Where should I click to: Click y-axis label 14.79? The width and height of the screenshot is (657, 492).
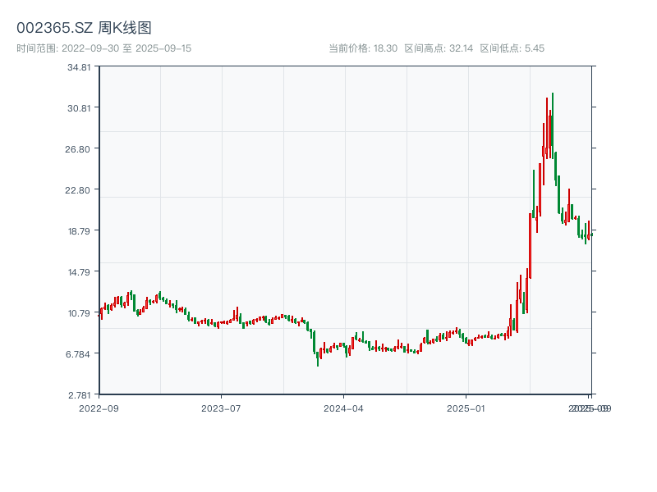79,272
